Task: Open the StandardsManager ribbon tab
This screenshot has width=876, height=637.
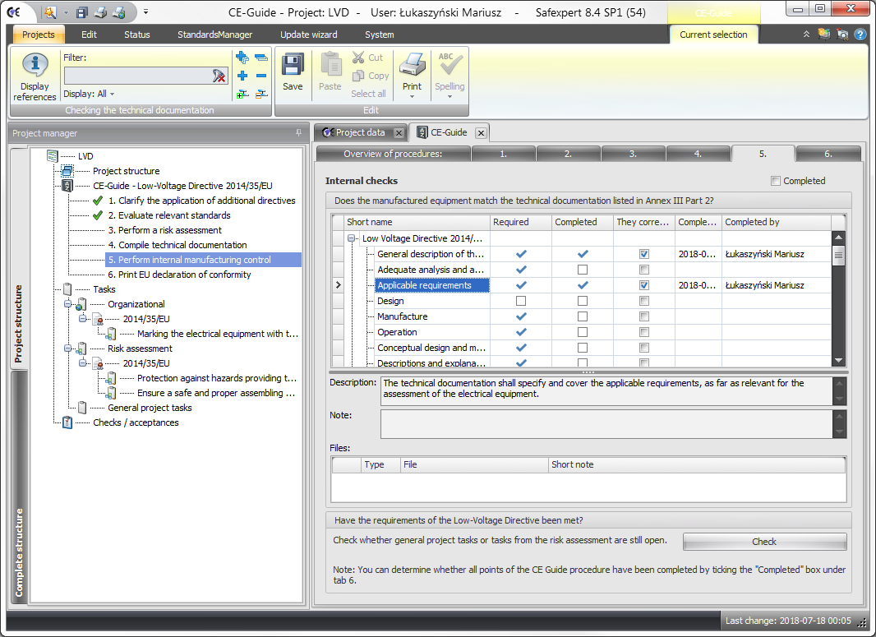Action: point(214,35)
